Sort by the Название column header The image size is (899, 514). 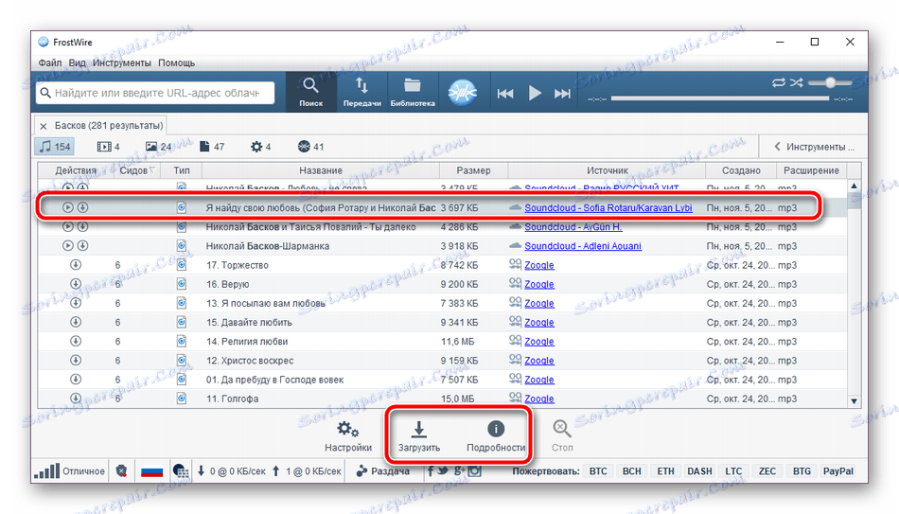[x=321, y=170]
